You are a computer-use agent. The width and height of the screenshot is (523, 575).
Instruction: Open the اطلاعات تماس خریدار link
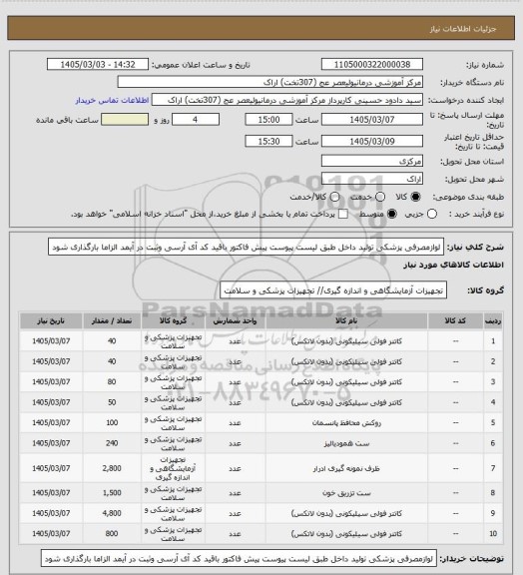(112, 100)
